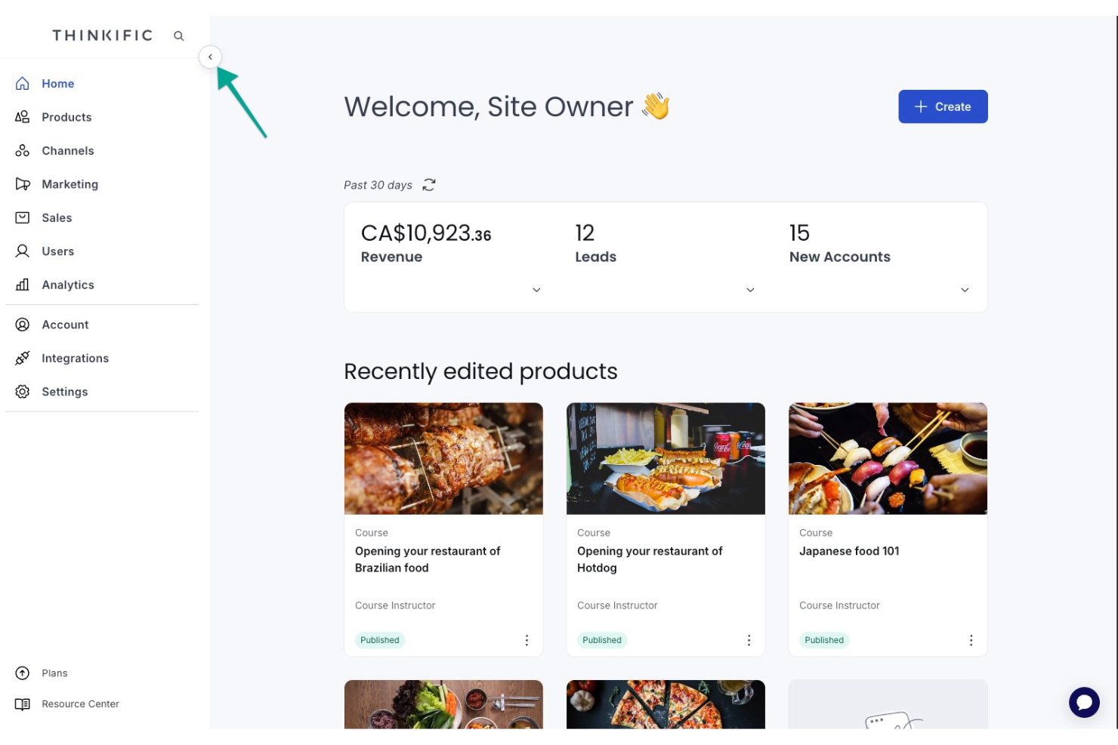Switch to the Home section
This screenshot has width=1118, height=745.
click(x=58, y=83)
